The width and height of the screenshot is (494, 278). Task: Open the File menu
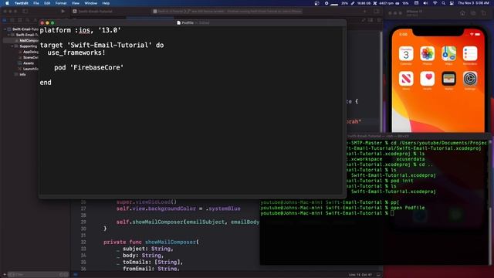[36, 3]
